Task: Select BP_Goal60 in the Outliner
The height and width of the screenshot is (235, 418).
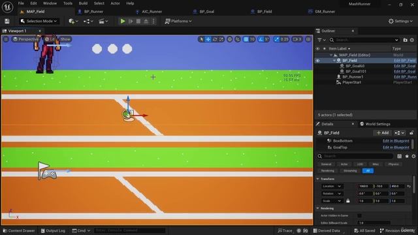Action: [355, 66]
